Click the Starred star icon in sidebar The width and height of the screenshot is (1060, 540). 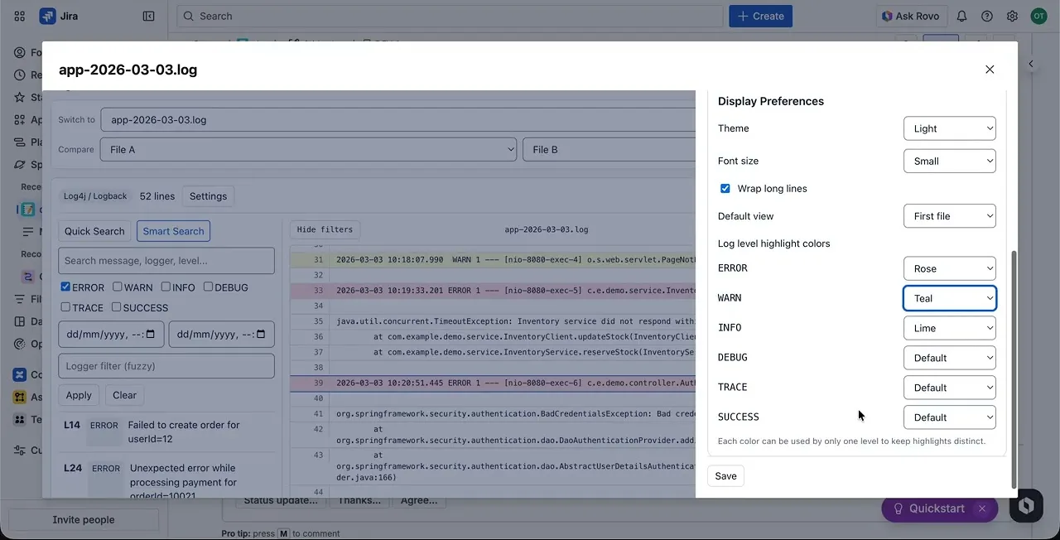click(20, 97)
